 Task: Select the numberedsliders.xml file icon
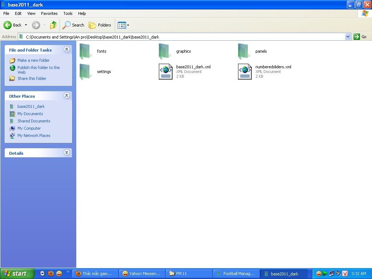[245, 72]
